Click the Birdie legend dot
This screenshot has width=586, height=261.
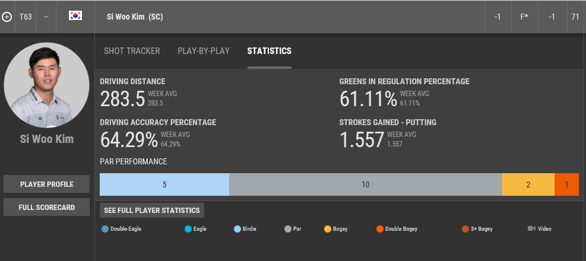[x=237, y=228]
